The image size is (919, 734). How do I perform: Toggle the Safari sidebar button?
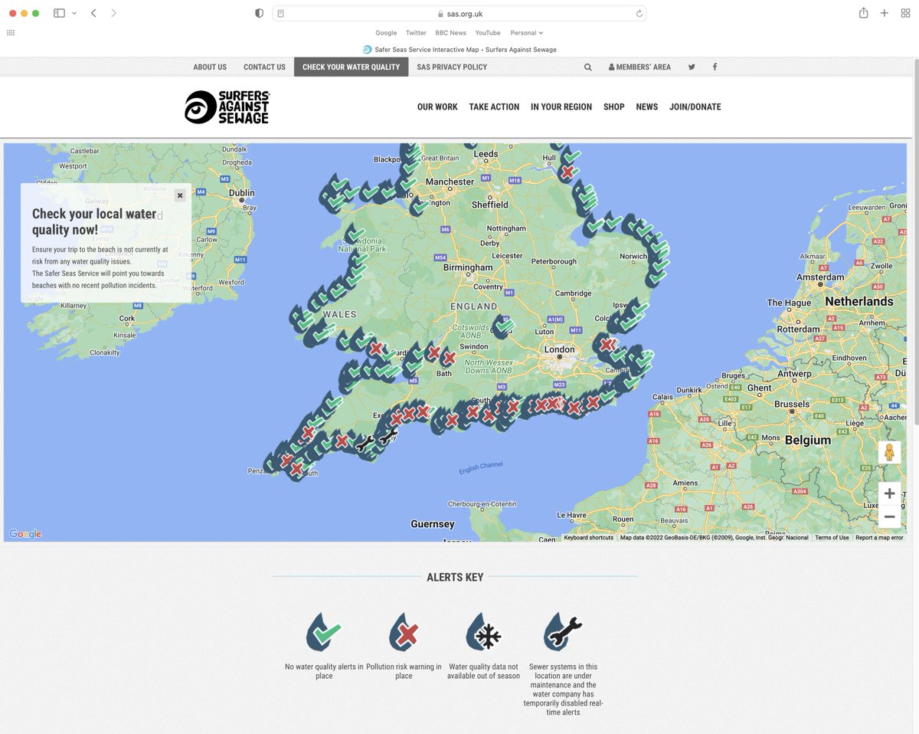coord(59,13)
